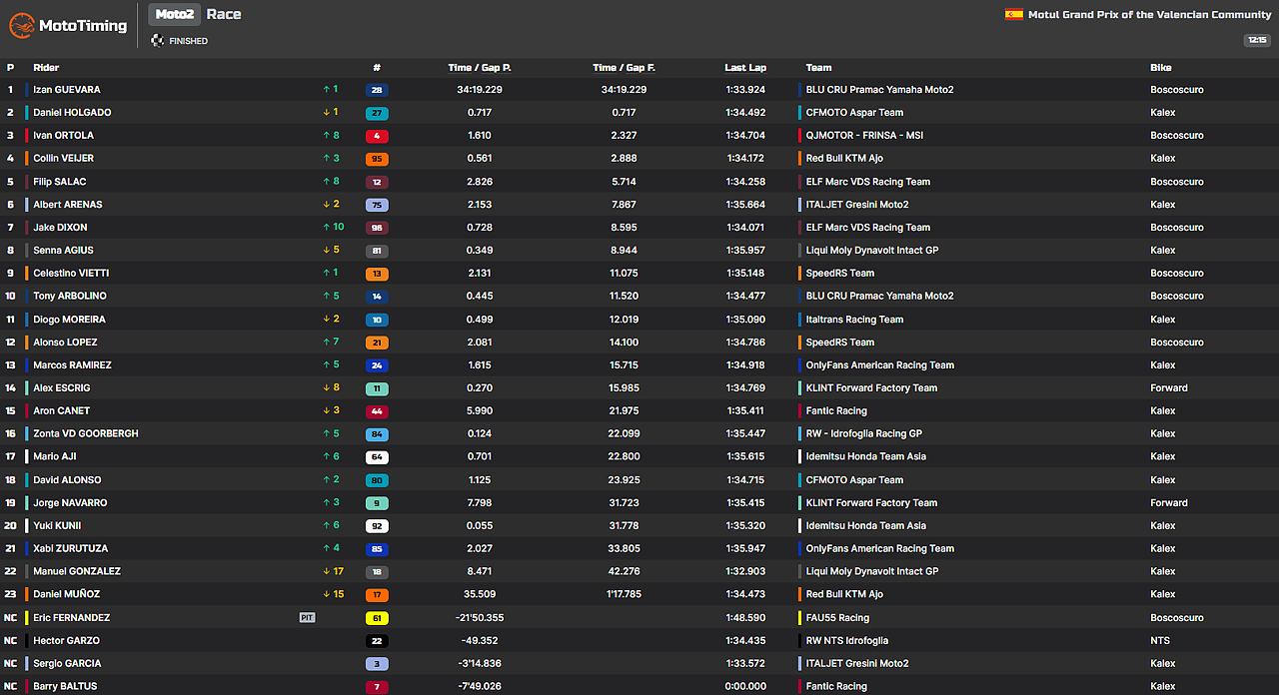
Task: Click the 12:15 time badge
Action: 1257,41
